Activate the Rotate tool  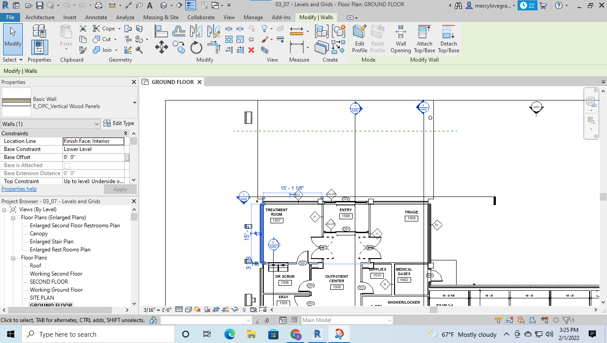196,47
